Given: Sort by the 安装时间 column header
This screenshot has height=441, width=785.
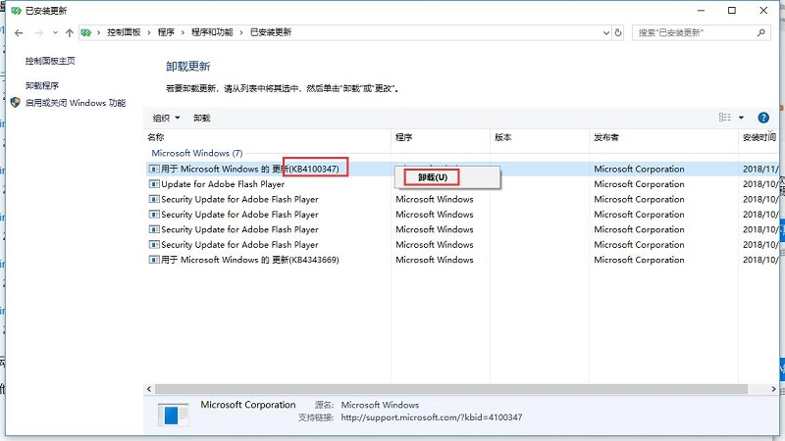Looking at the screenshot, I should (x=759, y=137).
